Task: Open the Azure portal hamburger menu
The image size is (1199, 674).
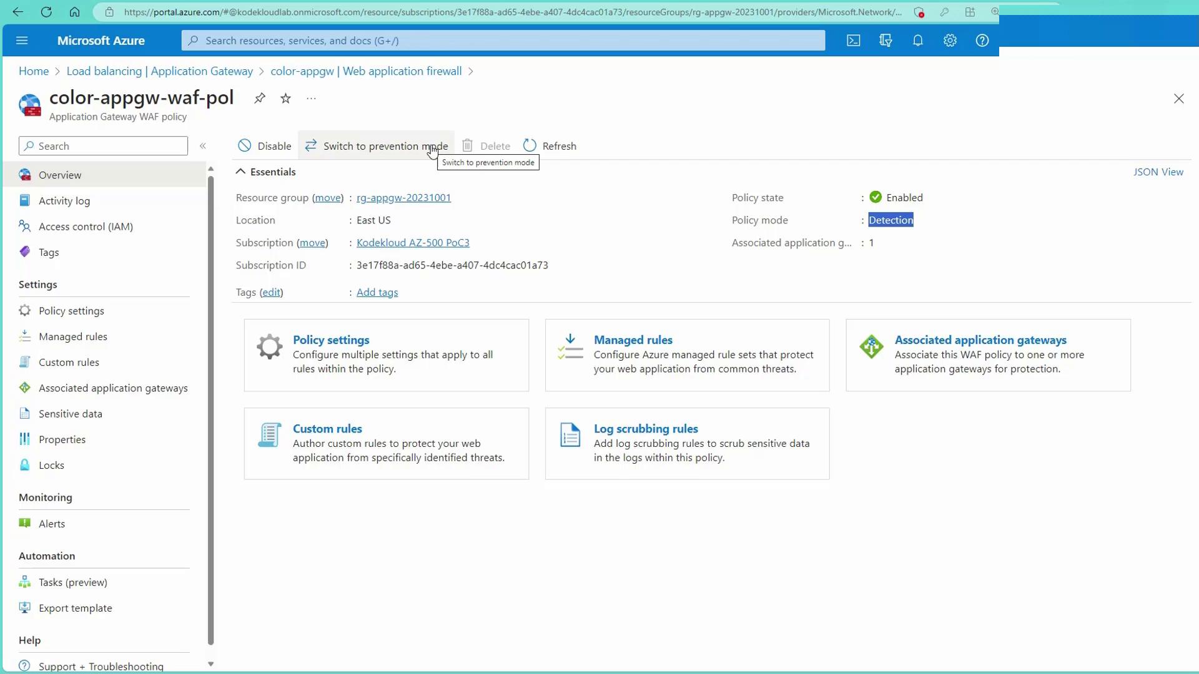Action: 22,41
